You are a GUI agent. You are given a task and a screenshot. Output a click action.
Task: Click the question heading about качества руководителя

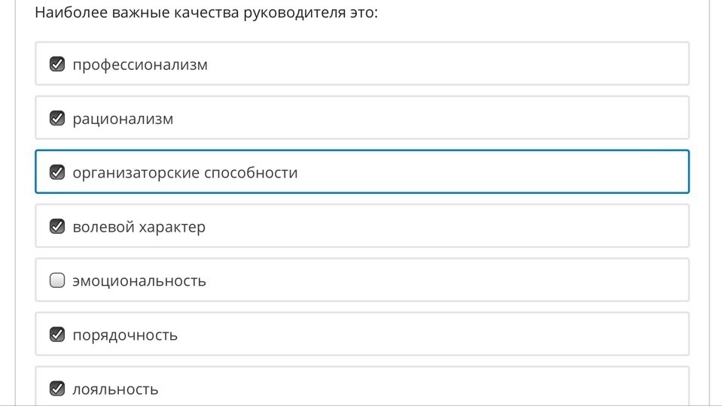(x=206, y=13)
